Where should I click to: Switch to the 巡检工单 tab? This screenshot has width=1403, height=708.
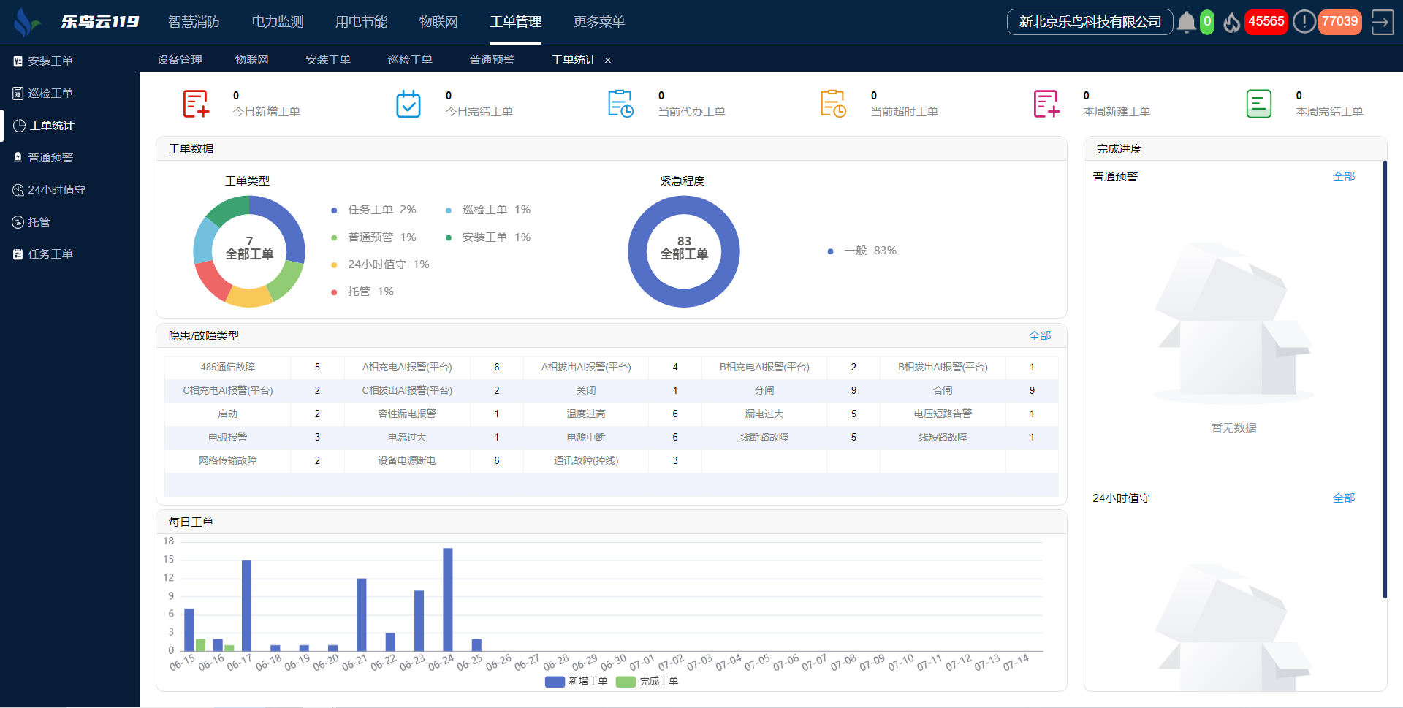click(x=410, y=60)
